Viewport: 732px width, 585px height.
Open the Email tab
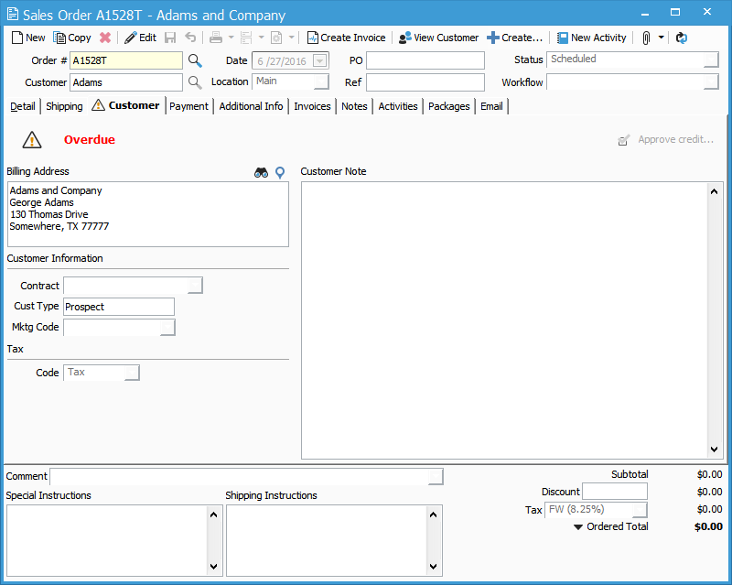tap(491, 106)
